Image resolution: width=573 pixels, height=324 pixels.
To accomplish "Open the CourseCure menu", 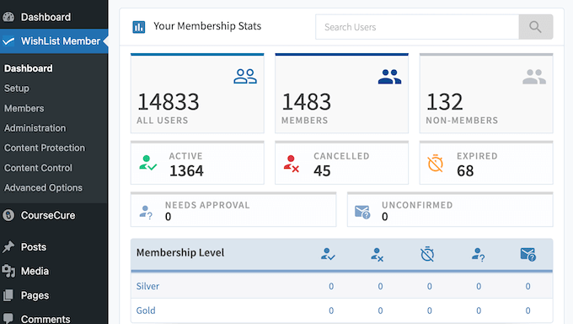I will [x=54, y=215].
